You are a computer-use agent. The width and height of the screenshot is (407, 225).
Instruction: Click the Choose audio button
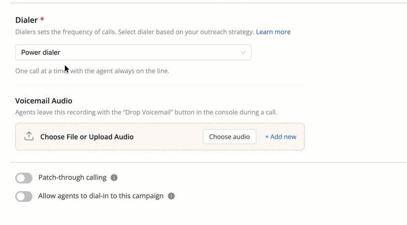tap(230, 137)
